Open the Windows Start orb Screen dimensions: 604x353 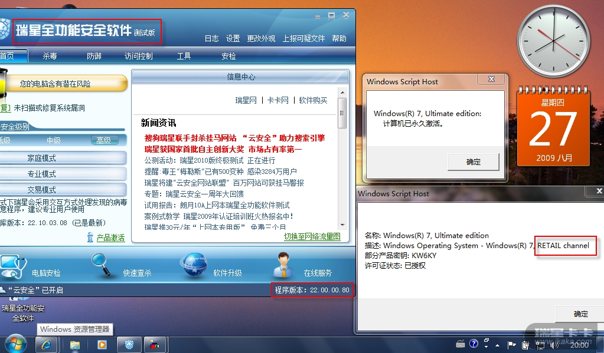click(15, 344)
